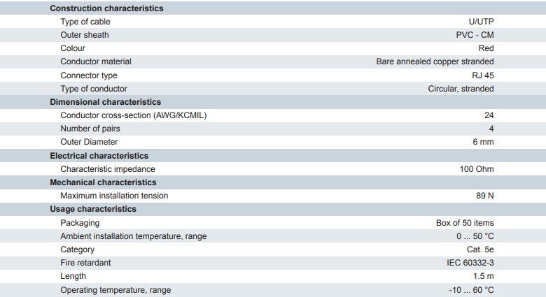Click the Bare annealed copper stranded value
The image size is (546, 297).
pyautogui.click(x=435, y=61)
